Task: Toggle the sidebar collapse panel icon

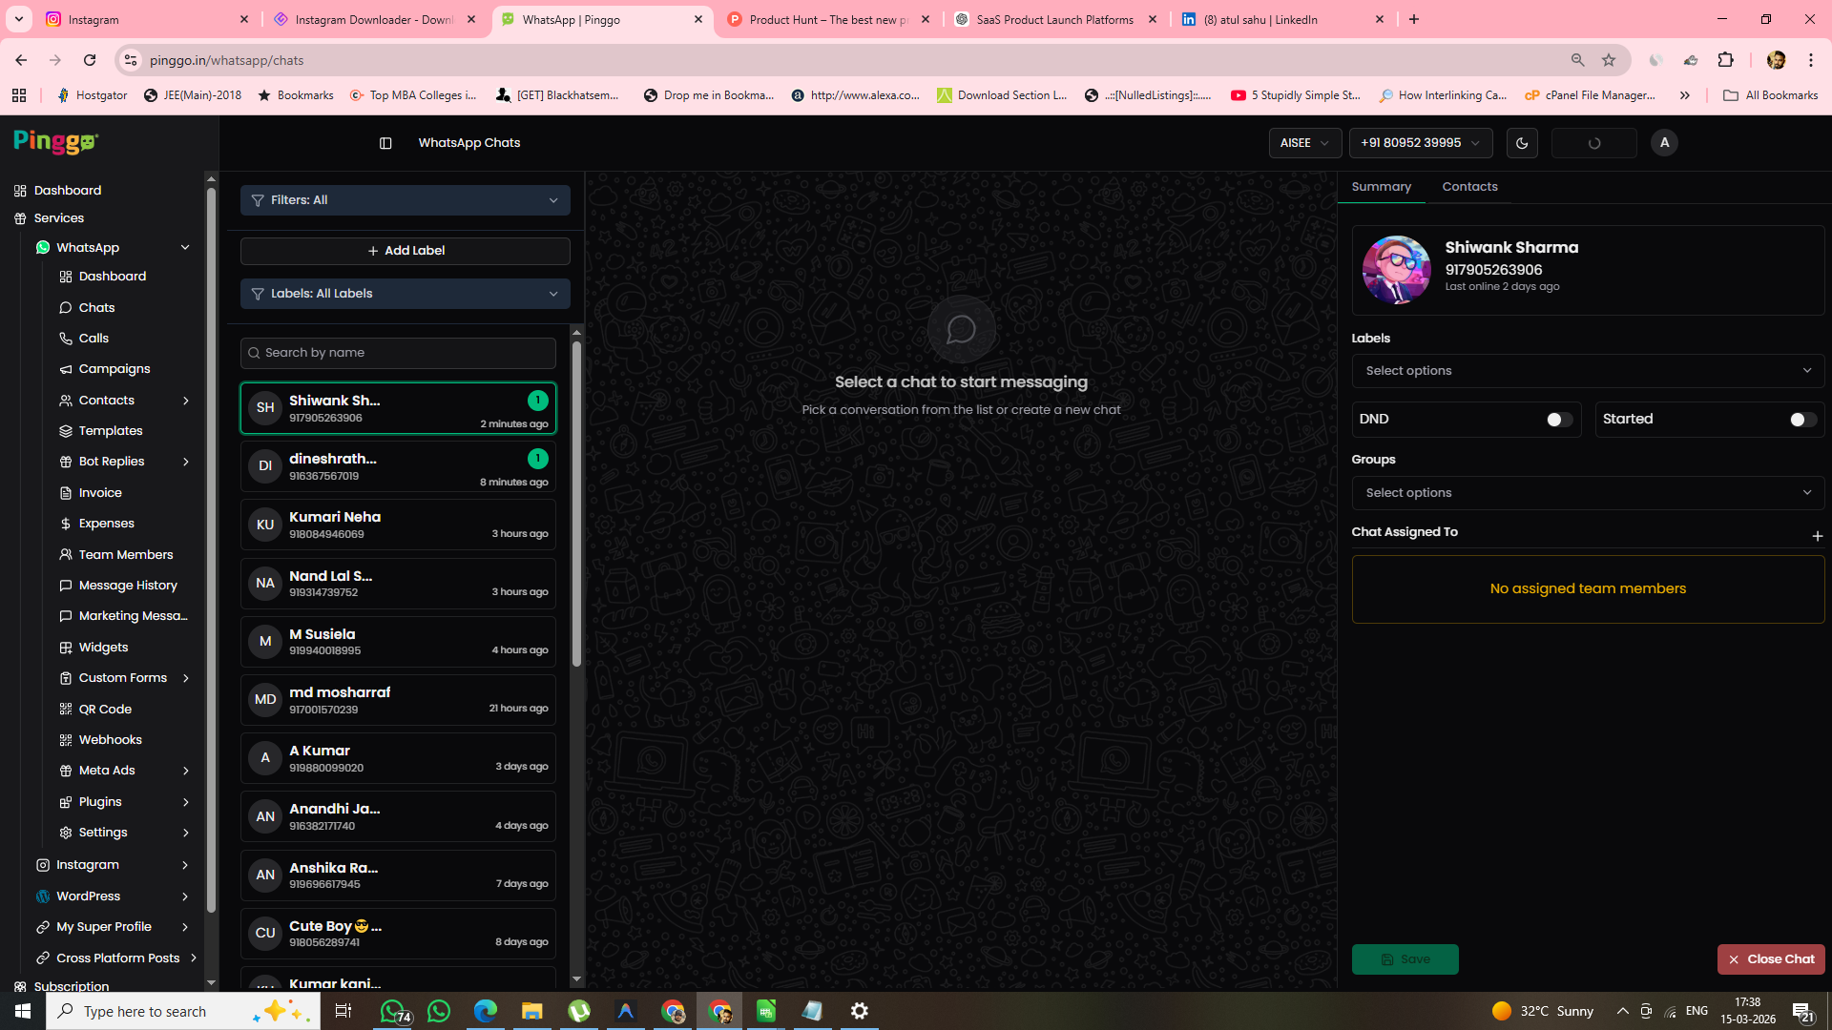Action: [x=385, y=143]
